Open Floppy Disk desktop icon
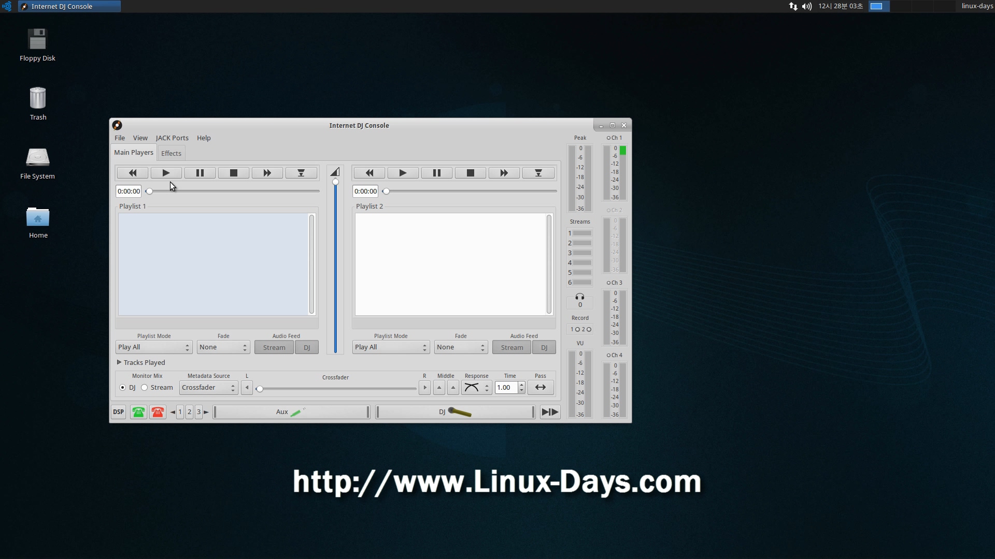Screen dimensions: 995x559 pyautogui.click(x=37, y=45)
